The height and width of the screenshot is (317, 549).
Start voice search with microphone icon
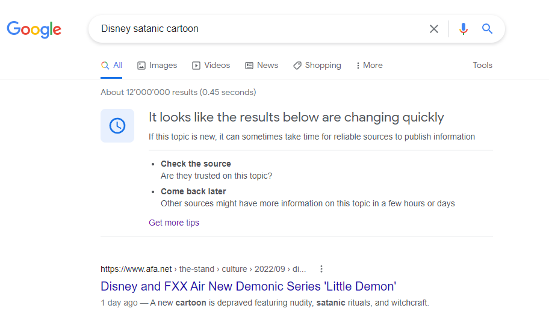click(x=464, y=29)
